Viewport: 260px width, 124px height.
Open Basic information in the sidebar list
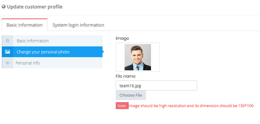coord(52,41)
